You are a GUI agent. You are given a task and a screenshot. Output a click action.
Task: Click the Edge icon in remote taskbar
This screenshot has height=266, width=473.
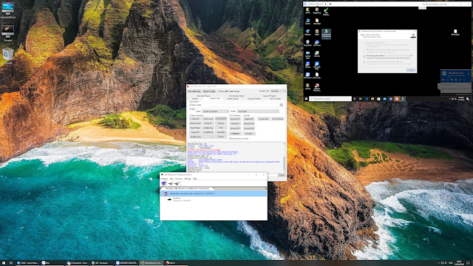click(x=367, y=98)
